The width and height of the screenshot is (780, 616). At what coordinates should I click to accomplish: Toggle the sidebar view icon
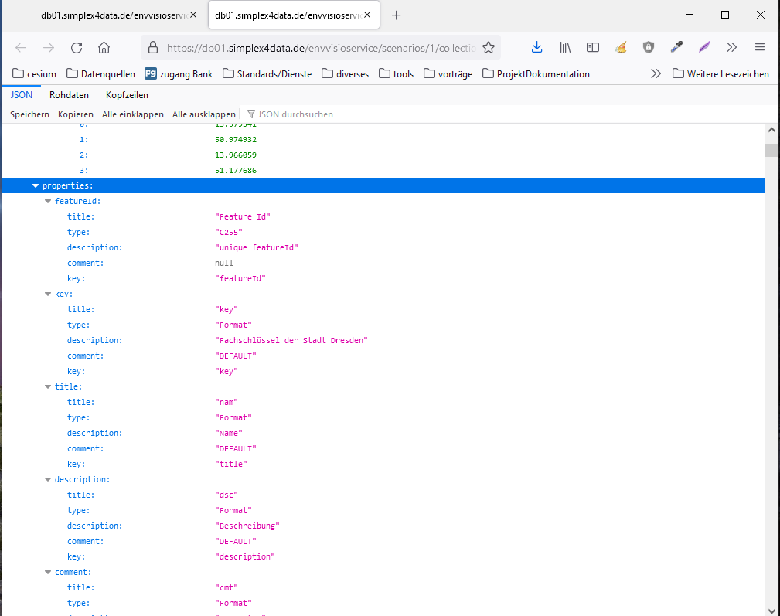tap(593, 47)
